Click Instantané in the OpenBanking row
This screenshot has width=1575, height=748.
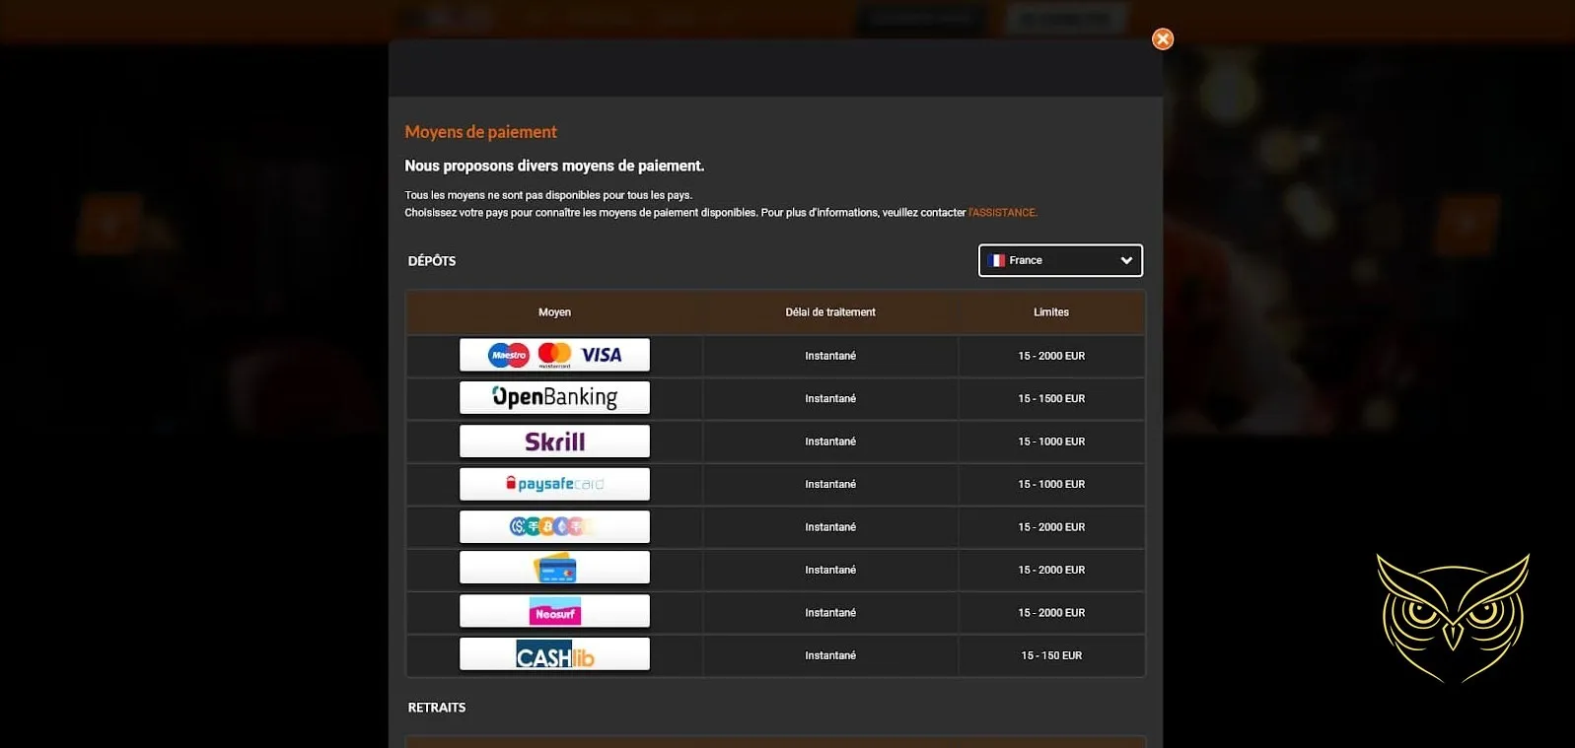click(830, 399)
